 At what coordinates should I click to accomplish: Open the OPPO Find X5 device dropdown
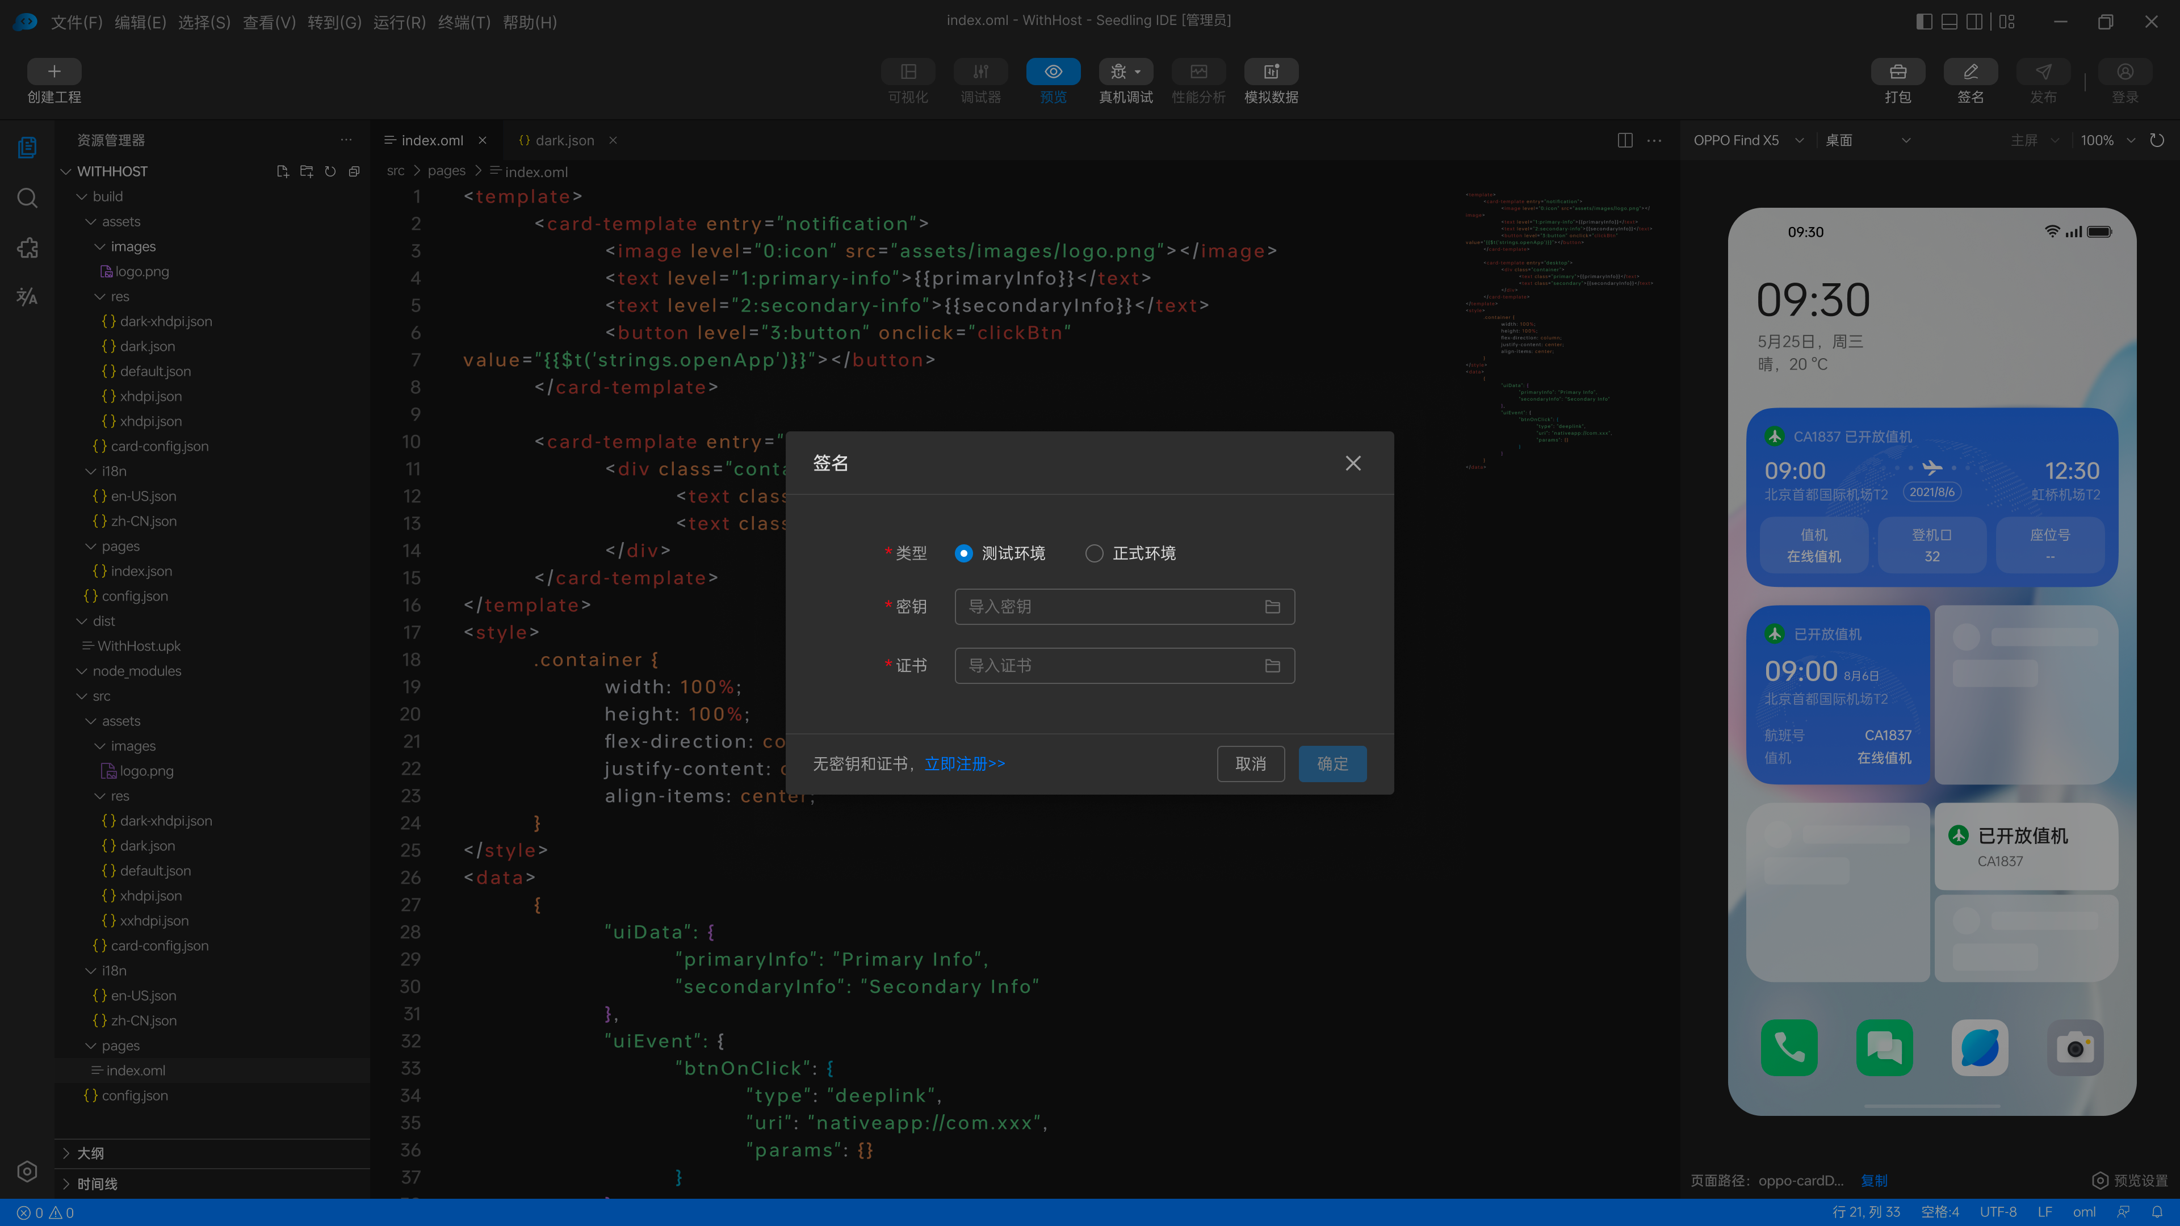(1747, 140)
